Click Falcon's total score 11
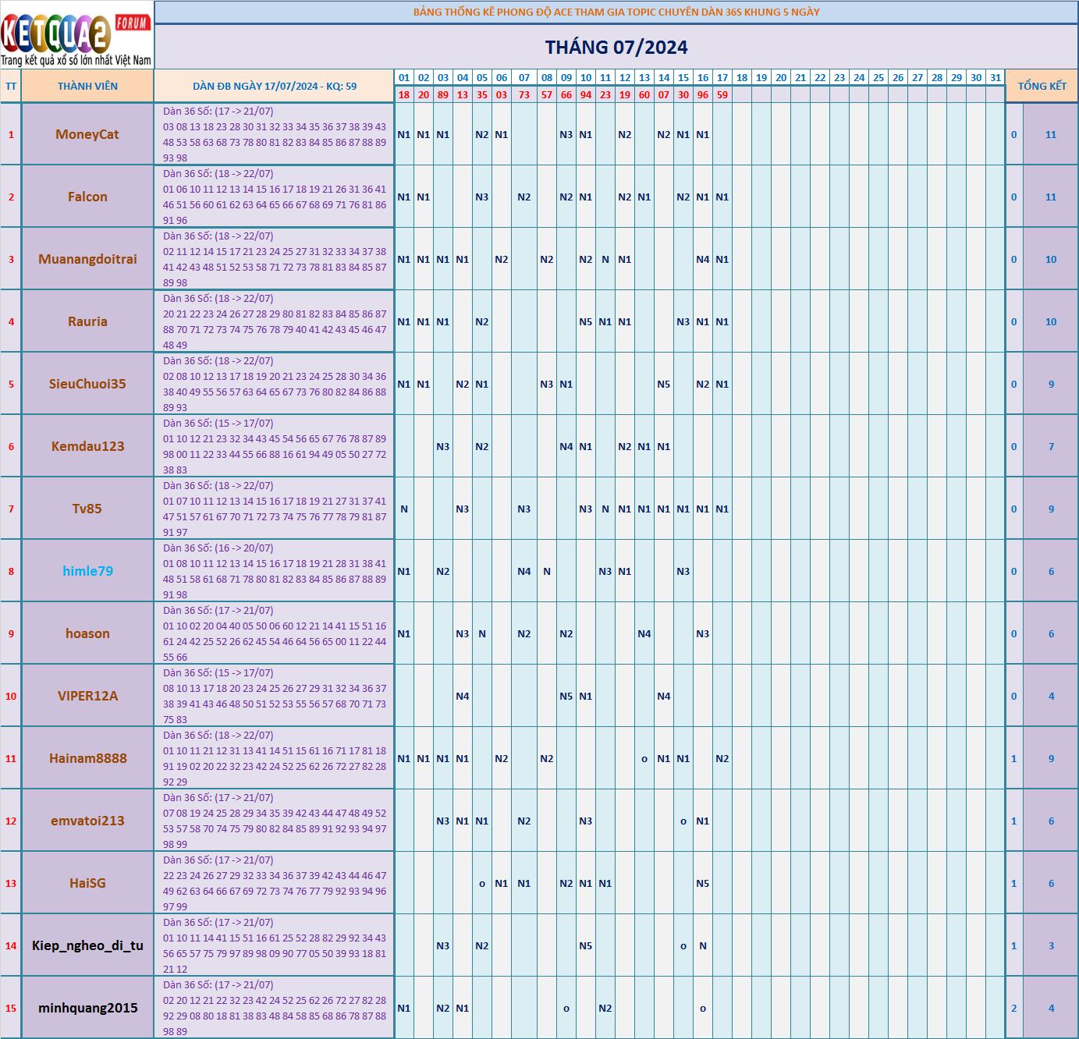Screen dimensions: 1079x1039 pyautogui.click(x=1051, y=197)
